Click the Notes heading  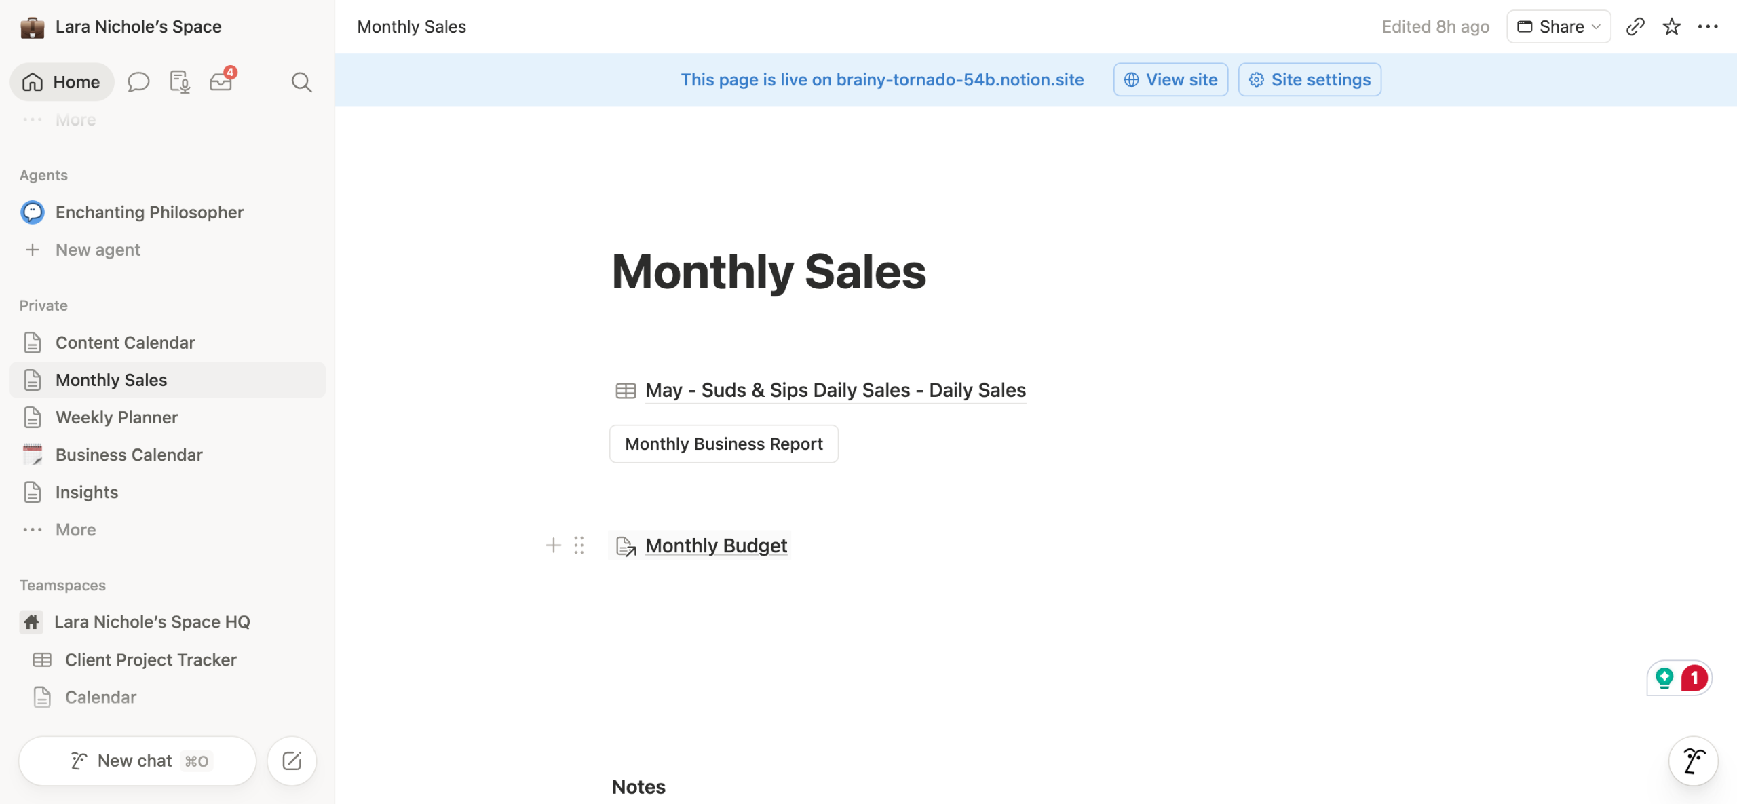(638, 786)
